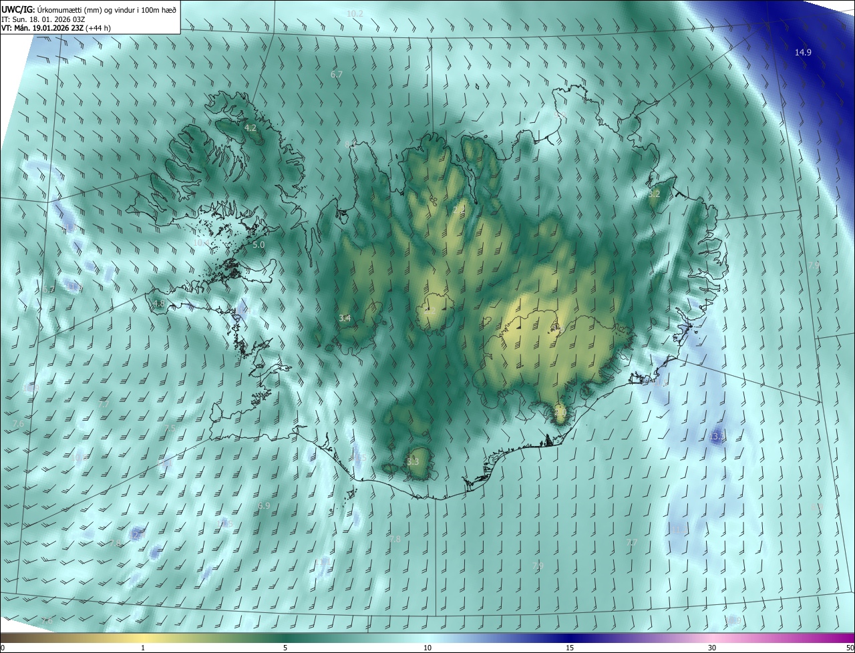This screenshot has height=653, width=855.
Task: Click the 7.5 value label
Action: (x=170, y=428)
